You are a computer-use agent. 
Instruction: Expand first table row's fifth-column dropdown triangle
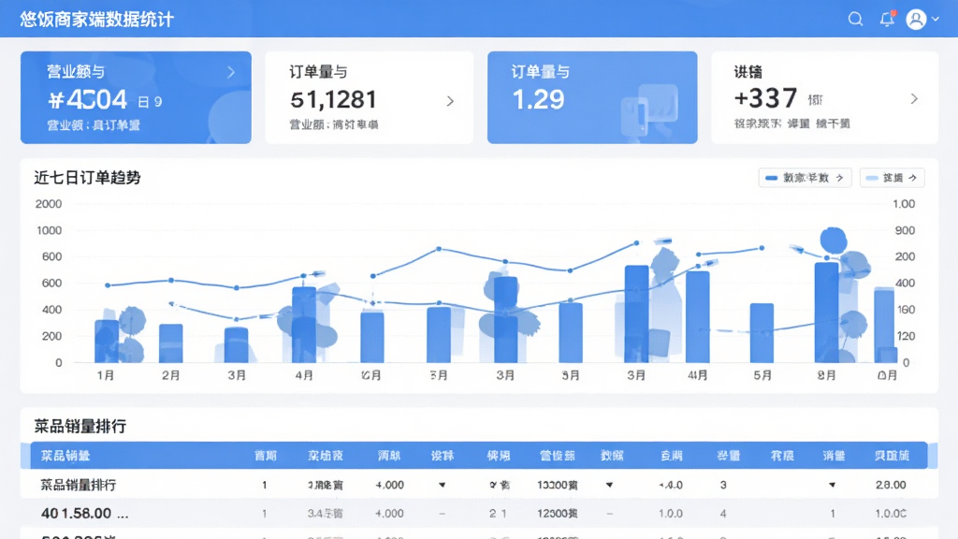(442, 486)
